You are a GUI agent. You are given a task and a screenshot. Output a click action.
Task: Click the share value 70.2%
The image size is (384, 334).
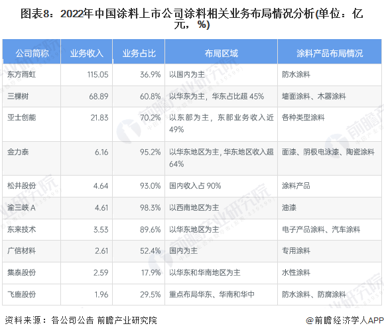pos(151,118)
